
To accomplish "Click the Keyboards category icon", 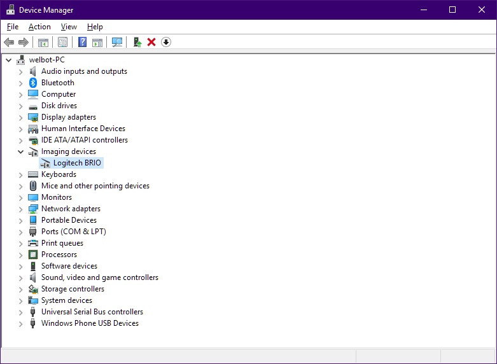I will tap(33, 174).
